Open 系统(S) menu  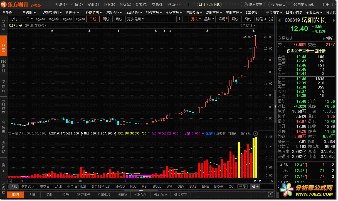tap(61, 4)
